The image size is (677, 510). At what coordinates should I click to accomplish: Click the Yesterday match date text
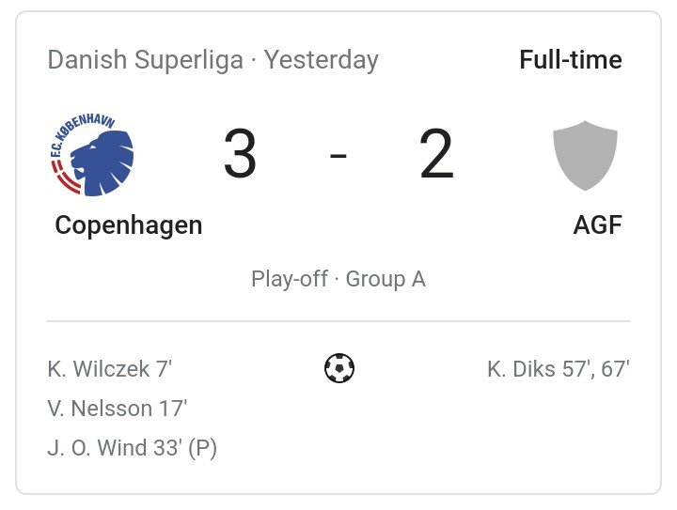[322, 61]
